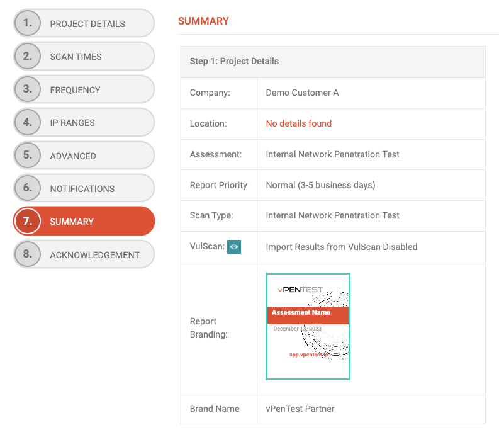
Task: Open the report branding cover thumbnail
Action: 308,327
